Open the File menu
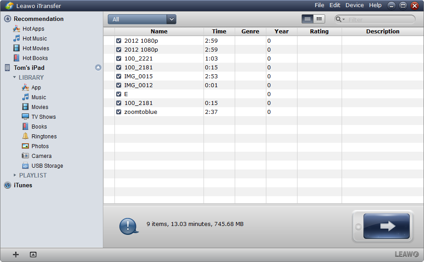 click(x=319, y=5)
